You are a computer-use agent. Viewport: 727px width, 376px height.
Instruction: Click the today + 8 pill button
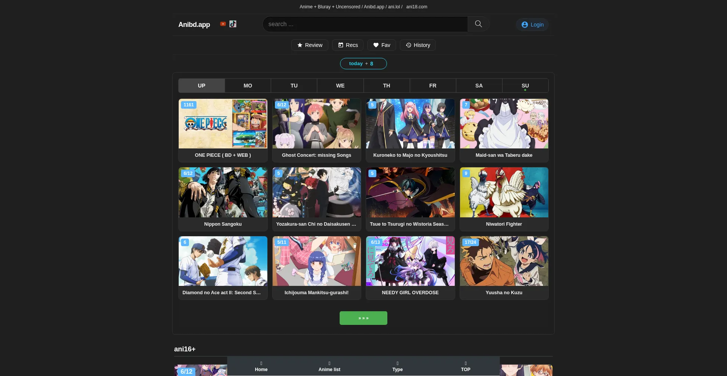coord(363,64)
